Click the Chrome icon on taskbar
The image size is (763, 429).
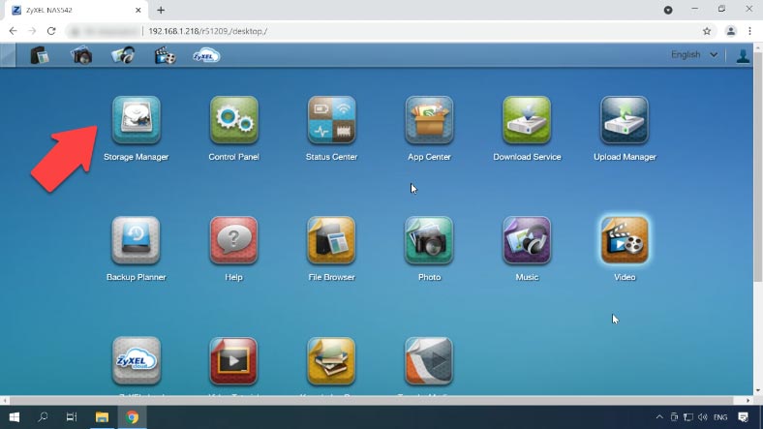[x=132, y=417]
